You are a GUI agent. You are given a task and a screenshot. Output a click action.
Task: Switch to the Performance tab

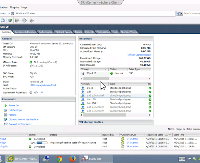point(45,32)
